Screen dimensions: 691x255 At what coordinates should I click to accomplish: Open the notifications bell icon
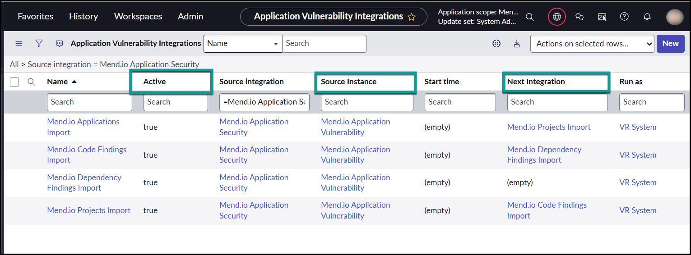point(647,17)
